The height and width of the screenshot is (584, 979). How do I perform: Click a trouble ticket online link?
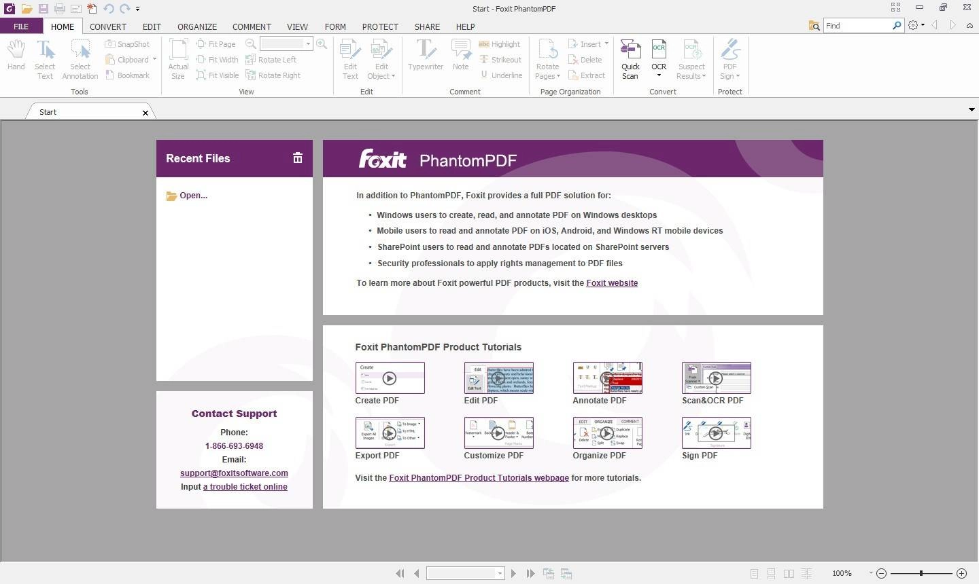[245, 487]
